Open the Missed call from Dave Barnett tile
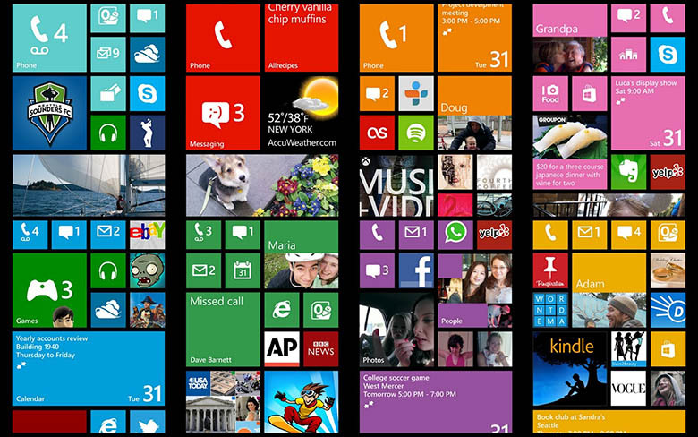Screen dimensions: 698x437 [223, 329]
